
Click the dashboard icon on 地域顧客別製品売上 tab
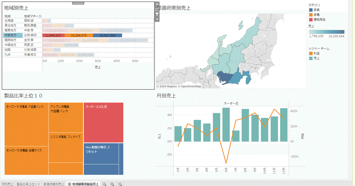point(69,184)
